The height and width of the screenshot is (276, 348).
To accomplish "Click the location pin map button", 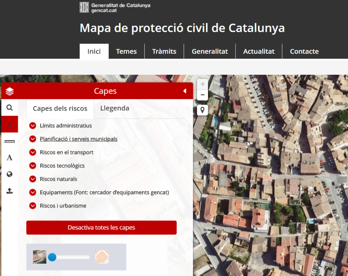I will [x=202, y=110].
